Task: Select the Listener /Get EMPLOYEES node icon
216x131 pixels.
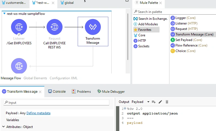Action: (x=19, y=27)
